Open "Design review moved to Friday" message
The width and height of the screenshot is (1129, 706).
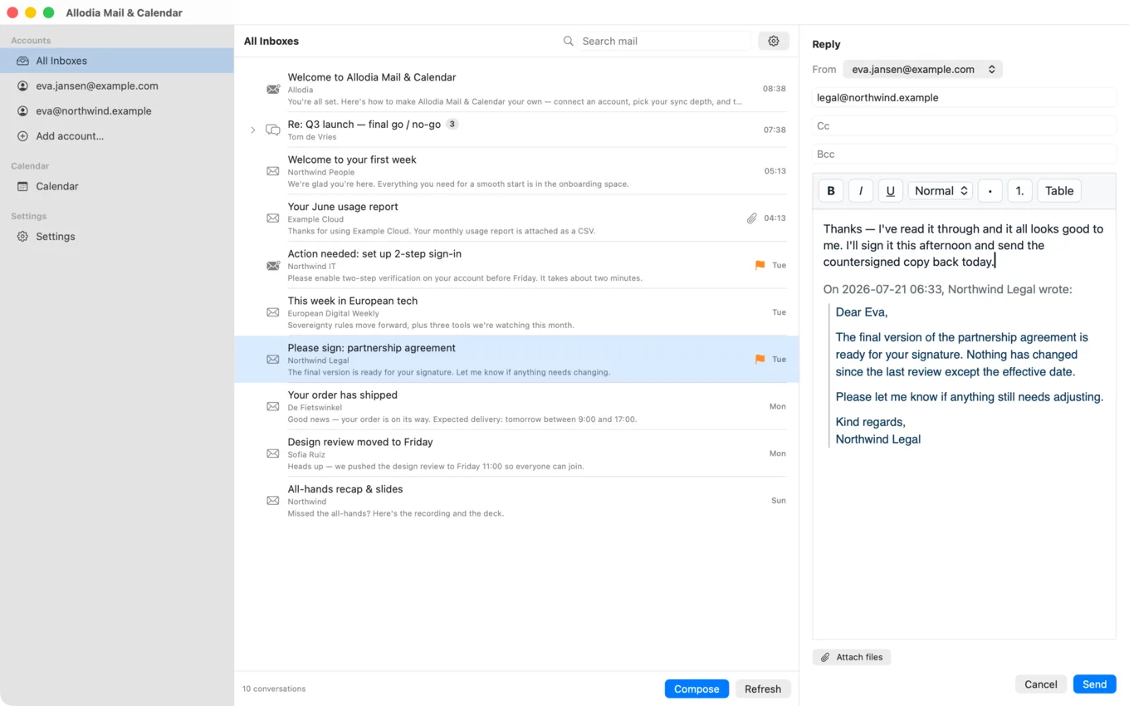click(x=516, y=454)
